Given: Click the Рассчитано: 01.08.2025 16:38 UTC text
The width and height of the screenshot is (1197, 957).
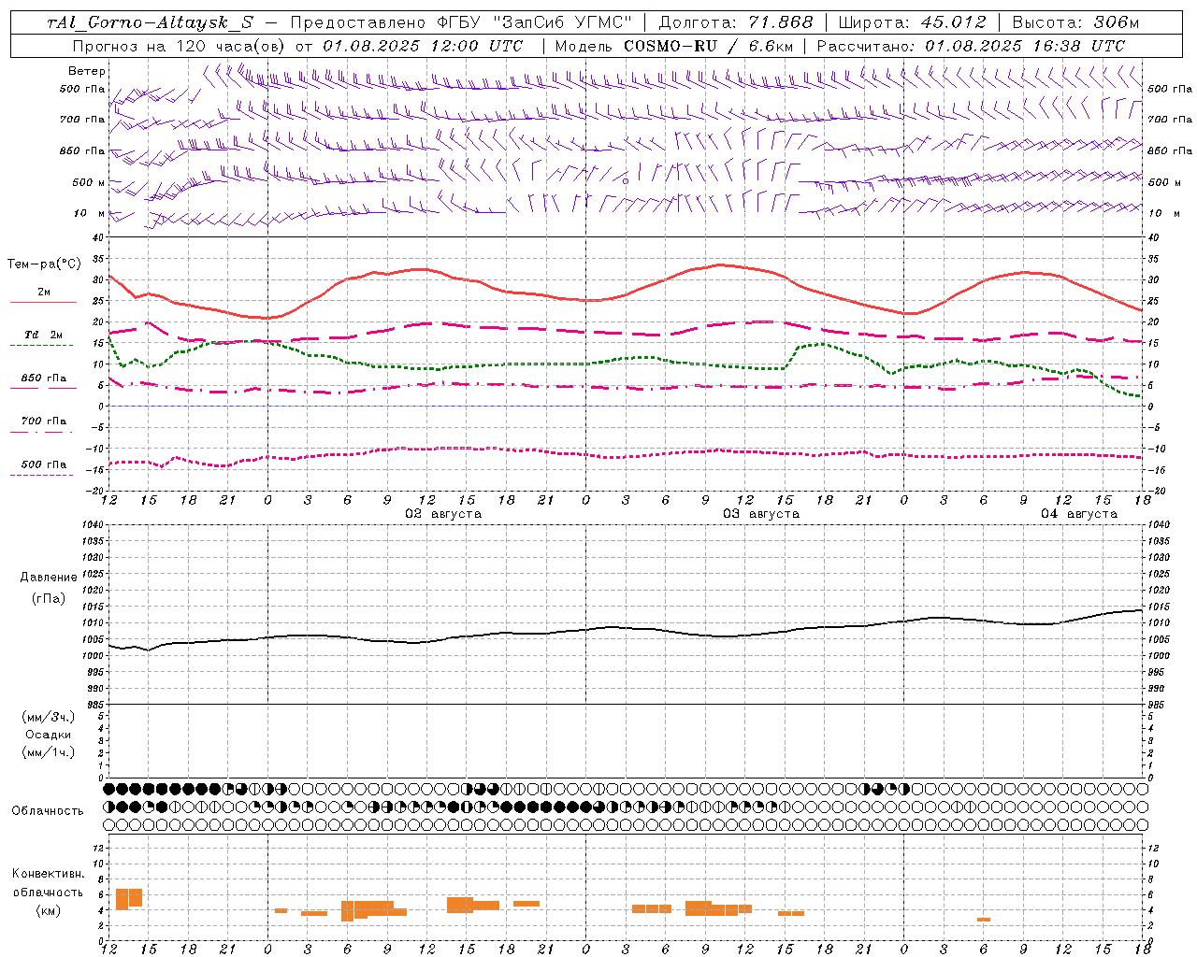Looking at the screenshot, I should [x=972, y=46].
